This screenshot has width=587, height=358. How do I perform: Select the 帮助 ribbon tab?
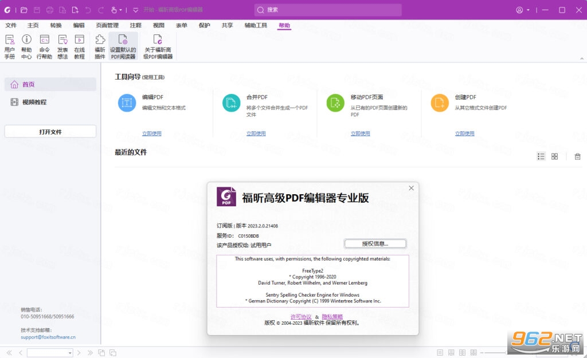[x=284, y=25]
